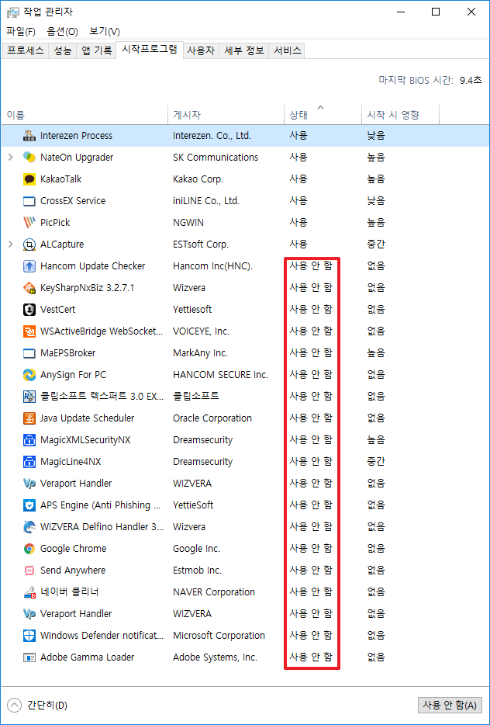Click the ALCapture icon
Screen dimensions: 490x725
[x=29, y=245]
